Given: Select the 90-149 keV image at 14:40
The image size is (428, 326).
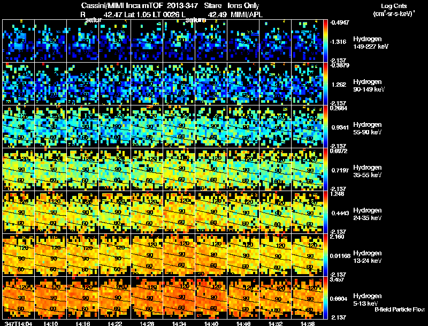Looking at the screenshot, I should 211,84.
